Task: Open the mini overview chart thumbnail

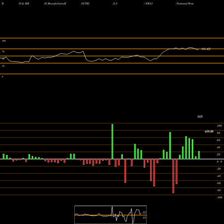Action: pyautogui.click(x=111, y=215)
